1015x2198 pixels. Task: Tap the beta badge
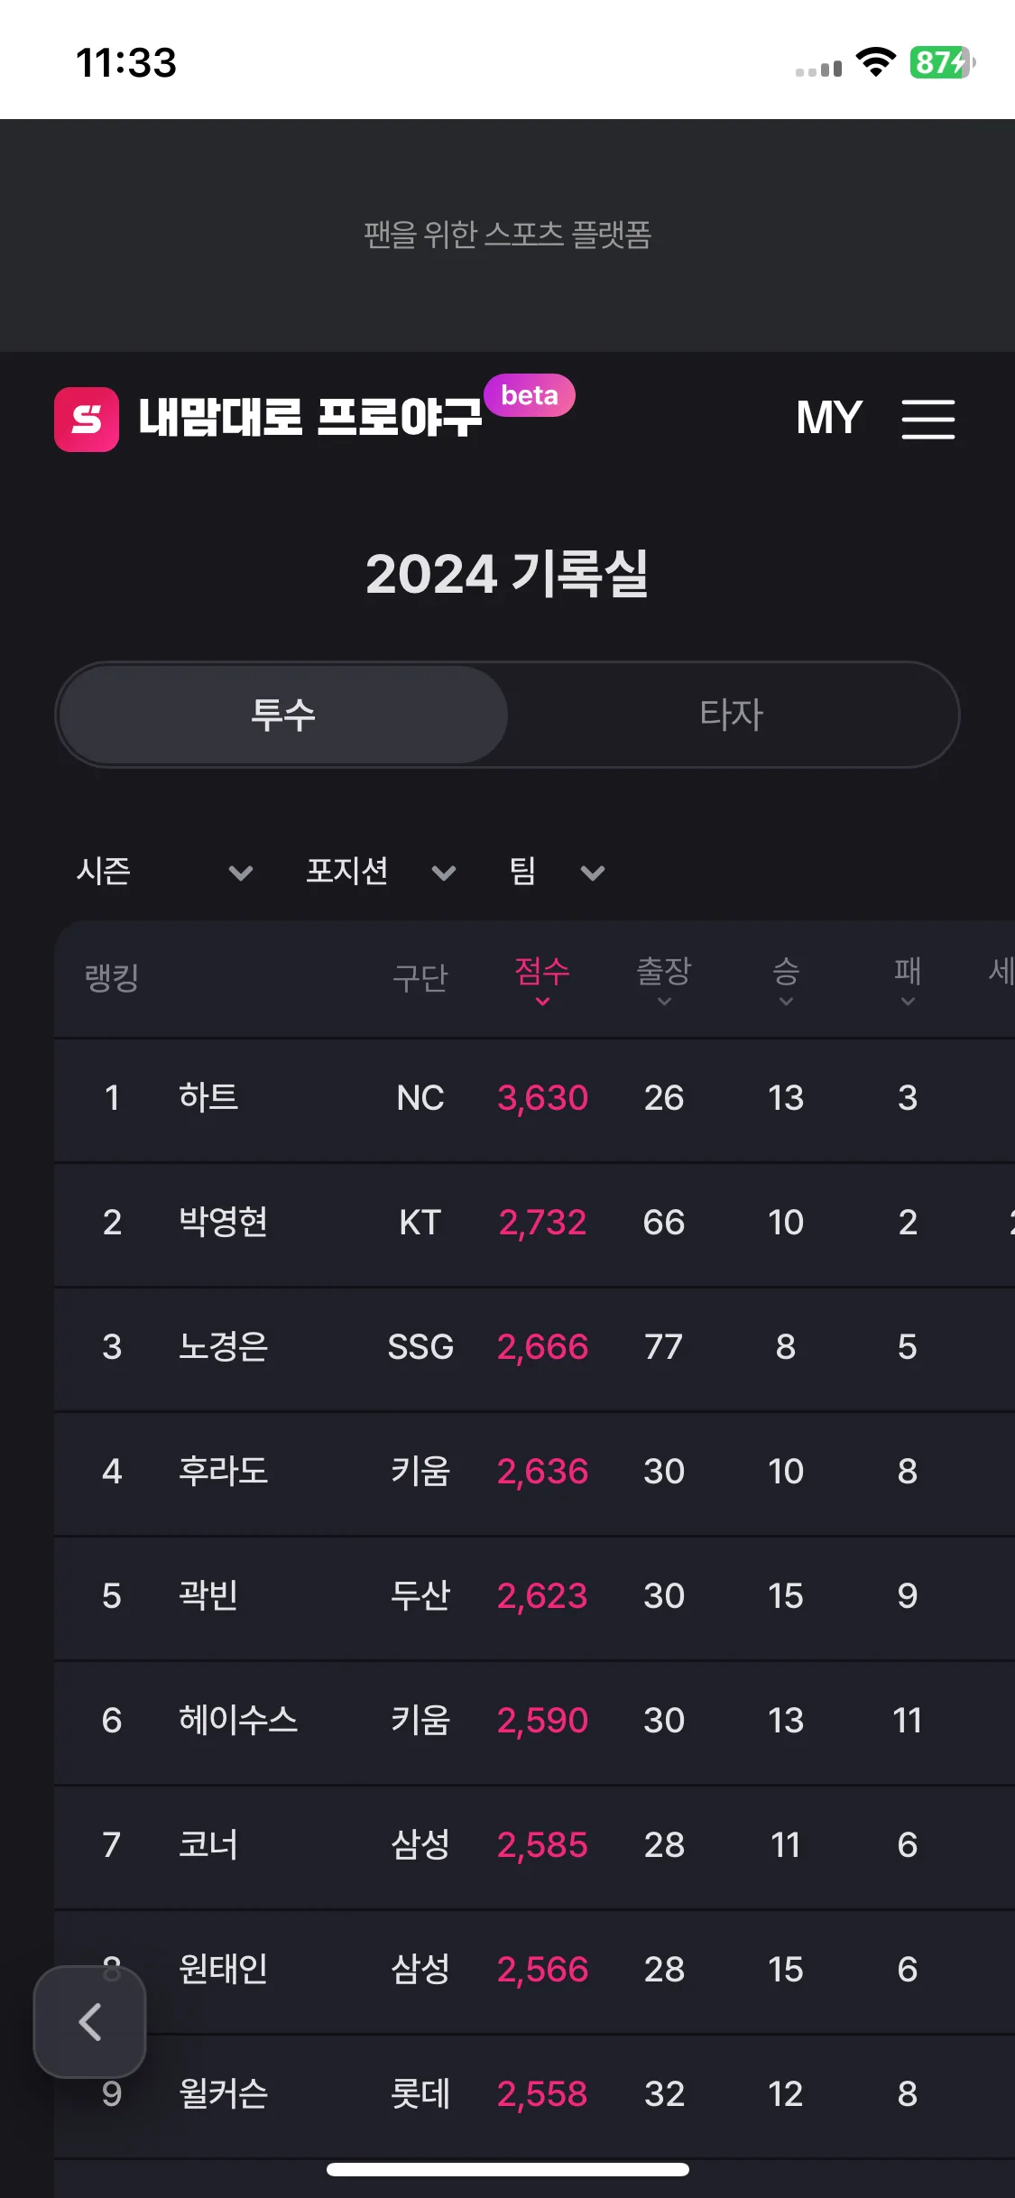click(x=530, y=395)
